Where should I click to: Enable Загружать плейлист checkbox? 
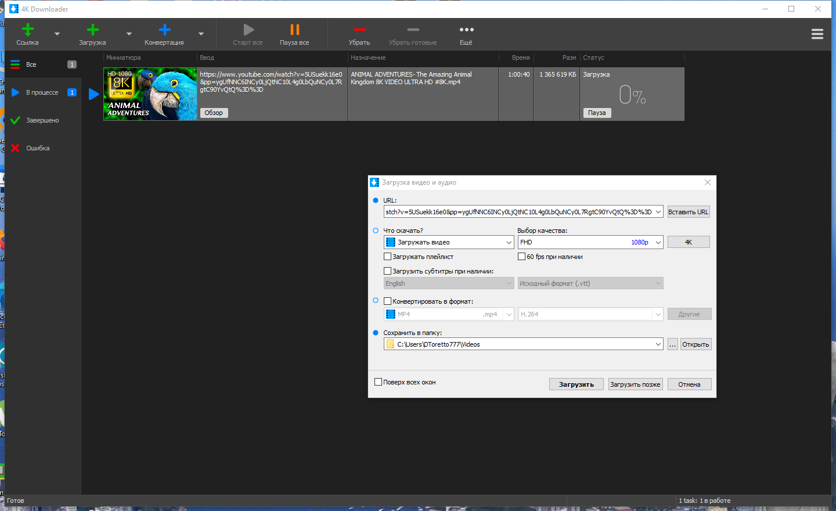click(x=388, y=257)
